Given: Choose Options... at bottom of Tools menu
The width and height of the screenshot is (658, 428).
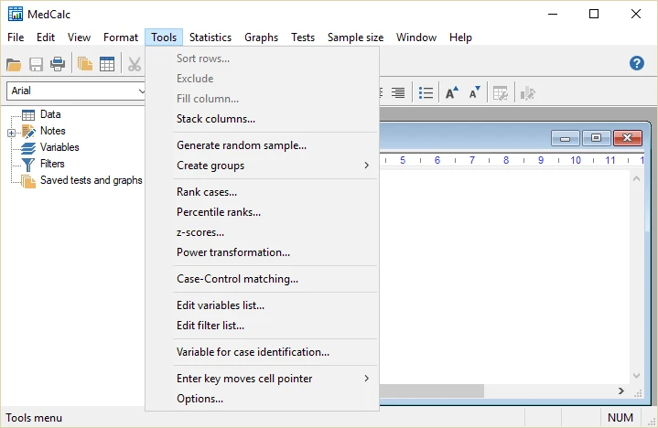Looking at the screenshot, I should (x=200, y=399).
